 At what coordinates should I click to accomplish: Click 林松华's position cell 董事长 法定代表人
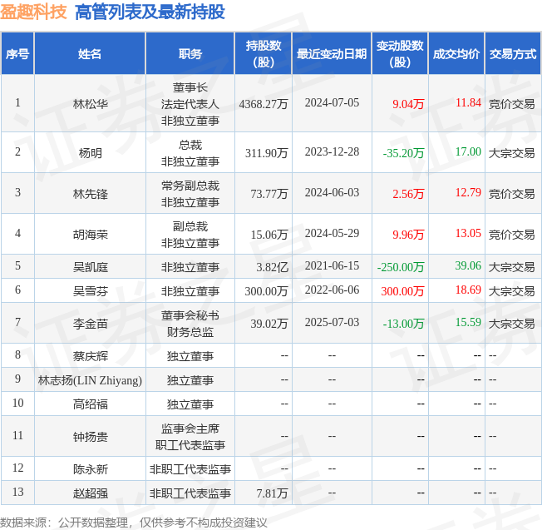[x=190, y=104]
